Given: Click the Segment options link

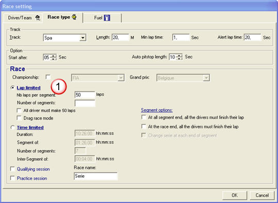Looking at the screenshot, I should click(157, 110).
